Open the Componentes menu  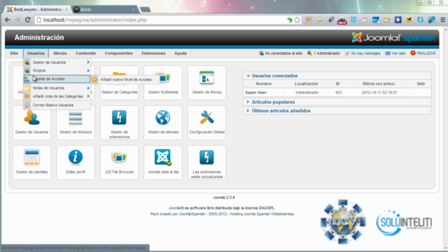coord(118,53)
